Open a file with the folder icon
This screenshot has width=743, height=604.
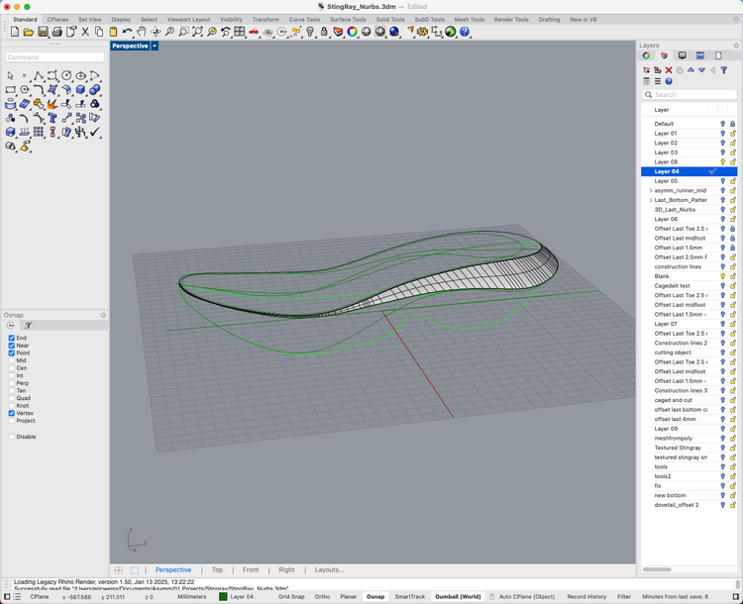pyautogui.click(x=29, y=32)
